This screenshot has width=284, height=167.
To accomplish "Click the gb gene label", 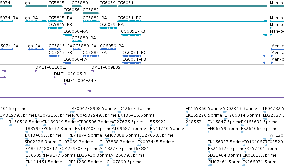I will tap(27, 3).
